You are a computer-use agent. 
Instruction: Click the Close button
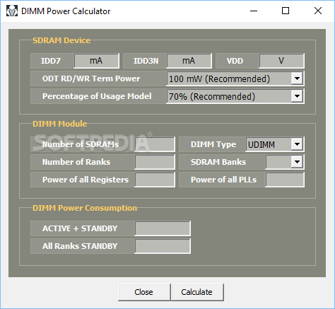click(x=144, y=292)
